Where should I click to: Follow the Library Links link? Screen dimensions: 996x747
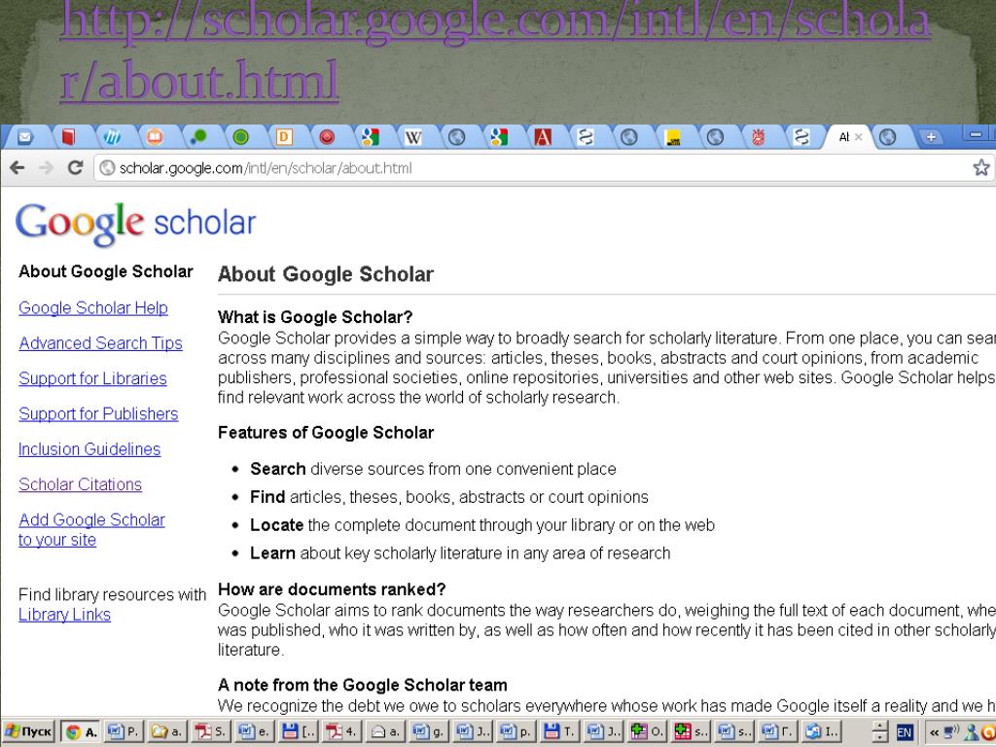click(65, 615)
